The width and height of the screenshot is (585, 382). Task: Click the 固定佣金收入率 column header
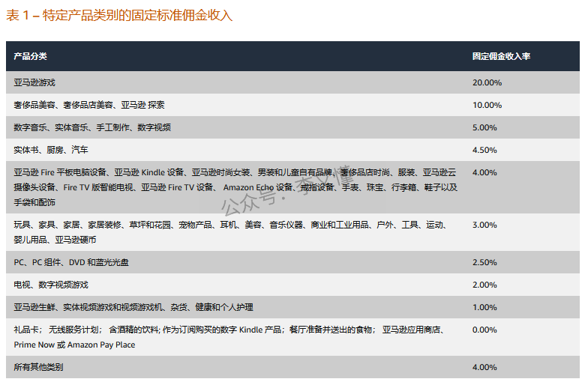(501, 56)
